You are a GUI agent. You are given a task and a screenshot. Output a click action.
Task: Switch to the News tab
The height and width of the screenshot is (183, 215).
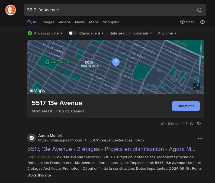[80, 22]
